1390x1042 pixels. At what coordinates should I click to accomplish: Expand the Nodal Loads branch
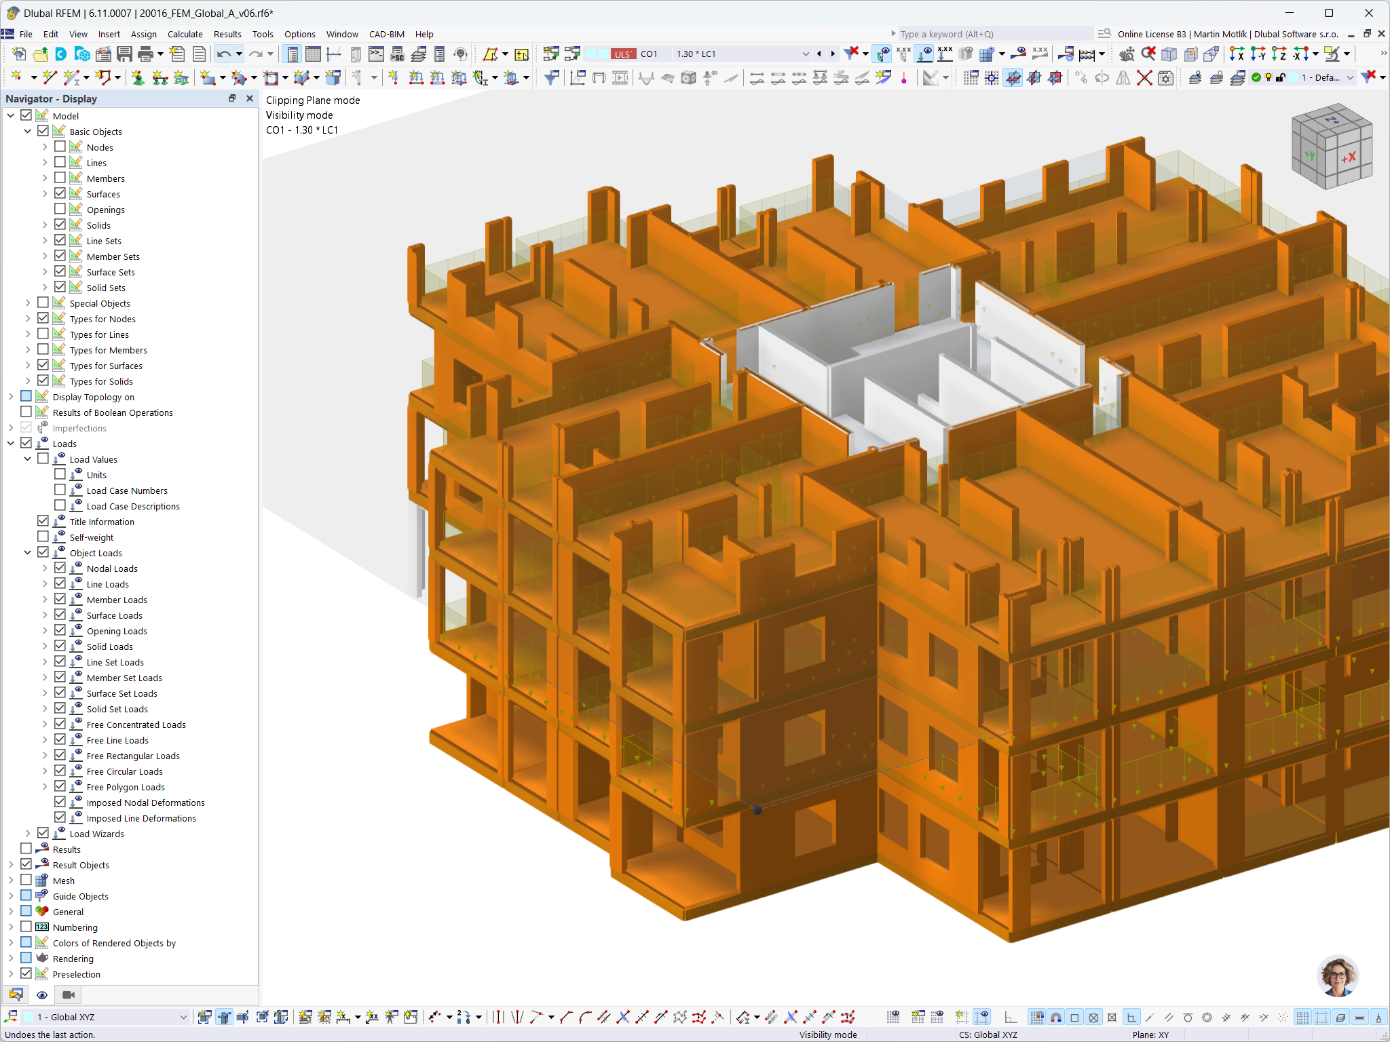tap(44, 568)
